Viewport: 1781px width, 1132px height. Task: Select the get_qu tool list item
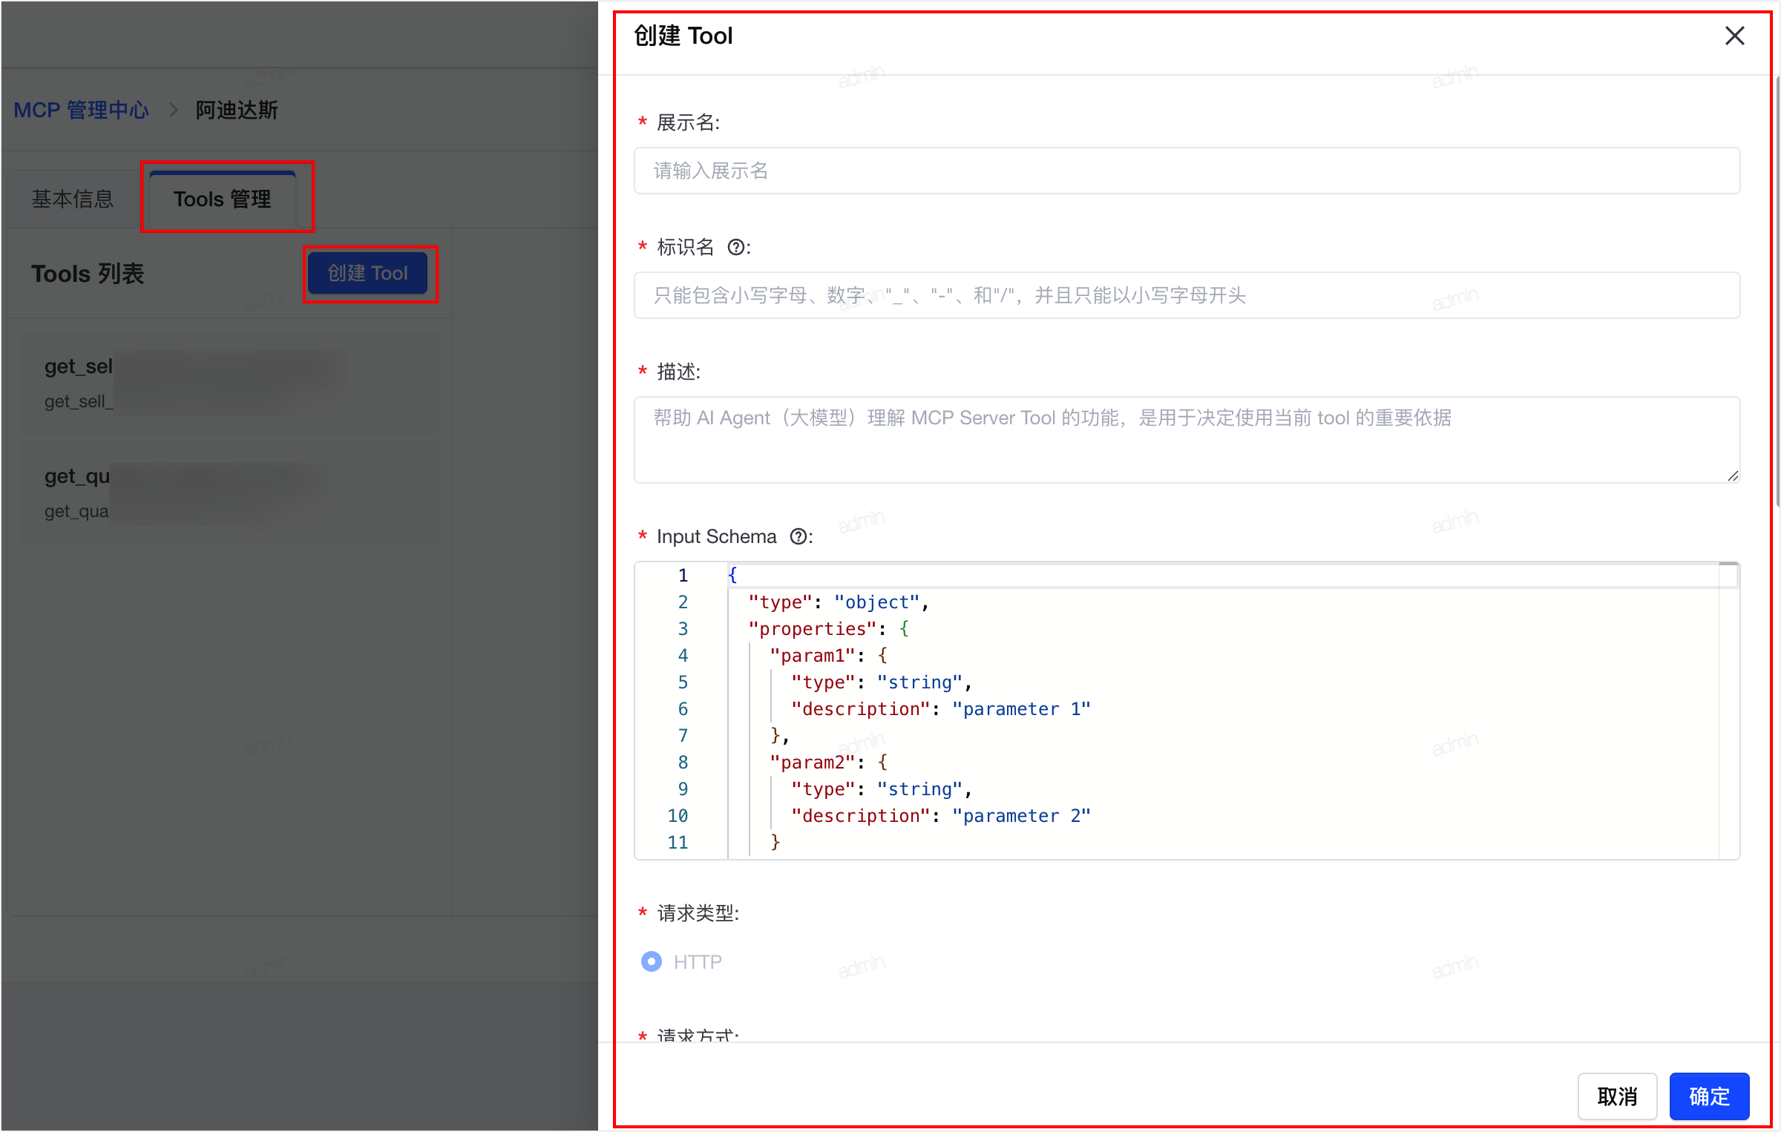click(229, 493)
